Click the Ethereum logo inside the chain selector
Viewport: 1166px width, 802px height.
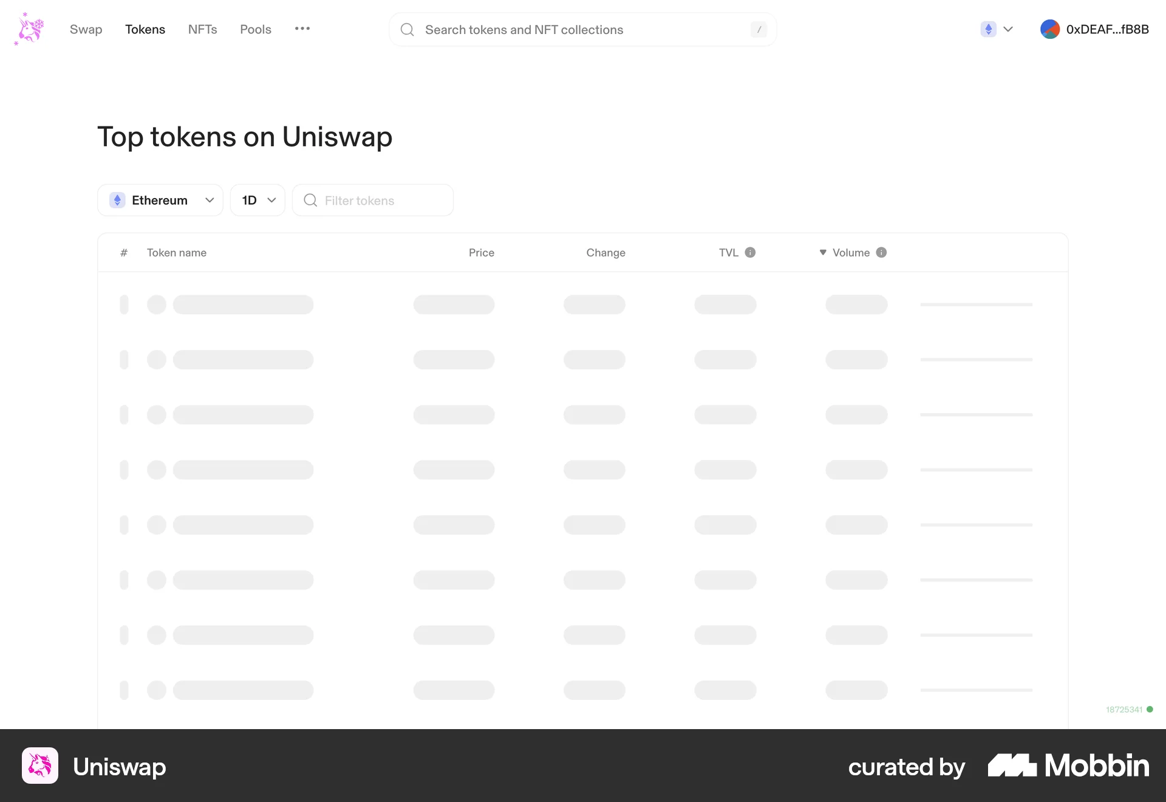click(x=117, y=200)
